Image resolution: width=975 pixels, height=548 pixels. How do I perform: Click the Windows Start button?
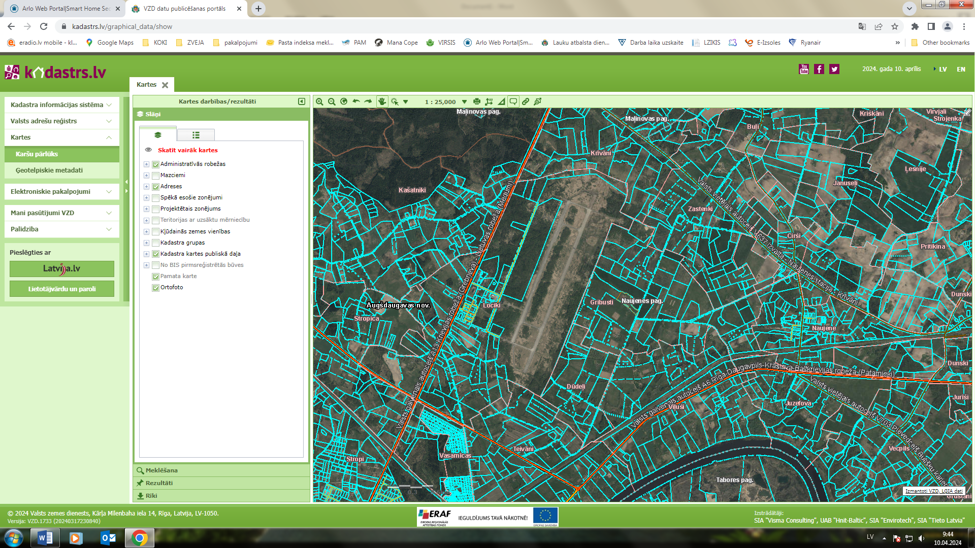pyautogui.click(x=14, y=538)
